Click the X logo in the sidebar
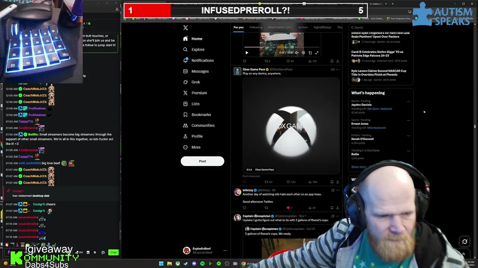This screenshot has width=478, height=268. click(x=186, y=28)
